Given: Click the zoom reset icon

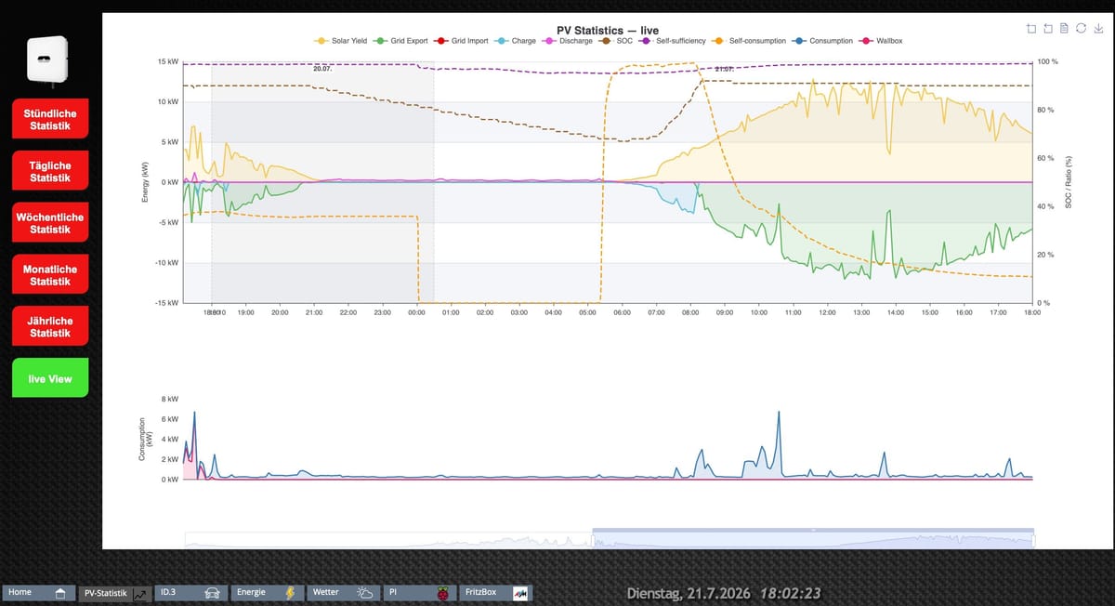Looking at the screenshot, I should tap(1049, 29).
